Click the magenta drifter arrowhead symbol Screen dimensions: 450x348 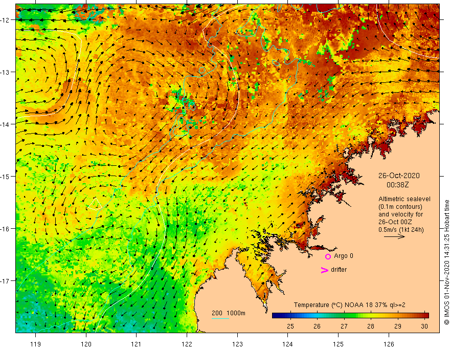[324, 270]
